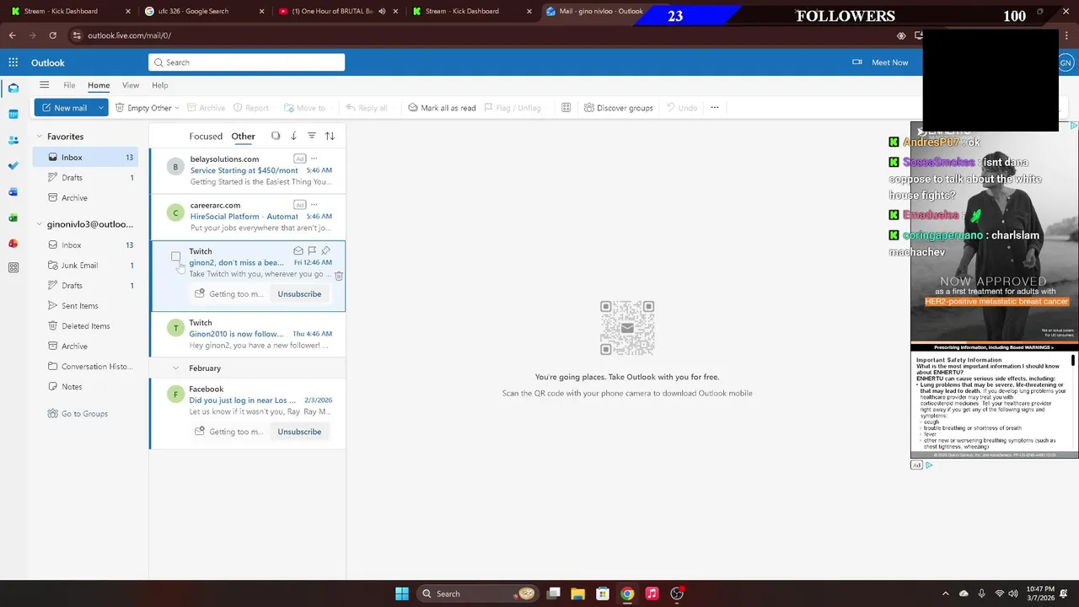
Task: Mark the Twitch ginon2 message as read icon
Action: [298, 250]
